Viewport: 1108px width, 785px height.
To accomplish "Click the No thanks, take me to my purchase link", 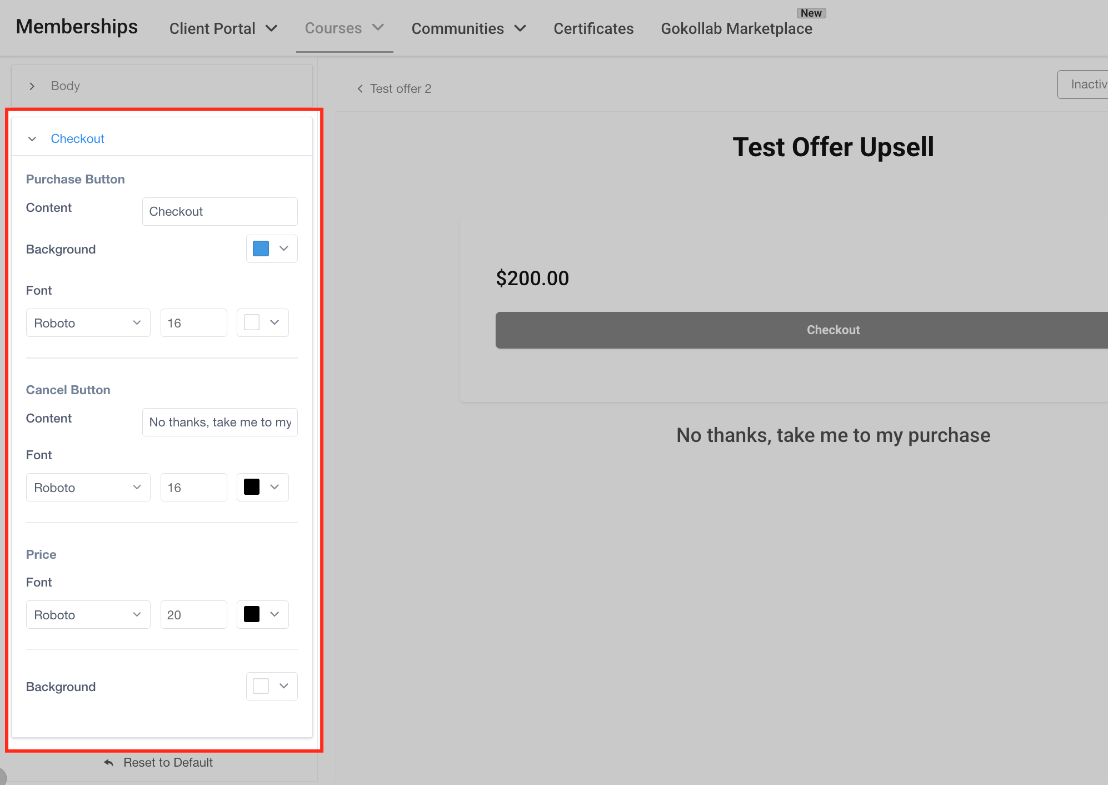I will 833,435.
